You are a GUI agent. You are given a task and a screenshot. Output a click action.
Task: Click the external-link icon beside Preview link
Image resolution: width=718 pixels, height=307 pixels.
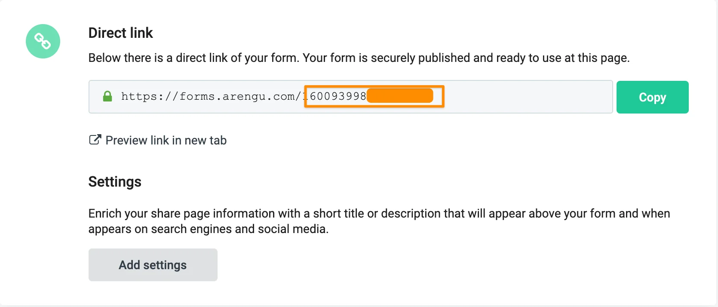point(95,140)
